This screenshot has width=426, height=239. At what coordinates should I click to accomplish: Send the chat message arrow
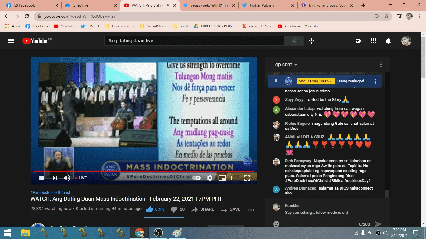point(378,224)
